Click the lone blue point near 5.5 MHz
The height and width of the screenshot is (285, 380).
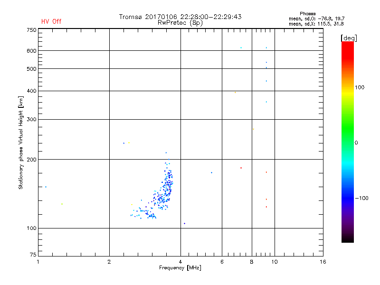click(x=211, y=173)
